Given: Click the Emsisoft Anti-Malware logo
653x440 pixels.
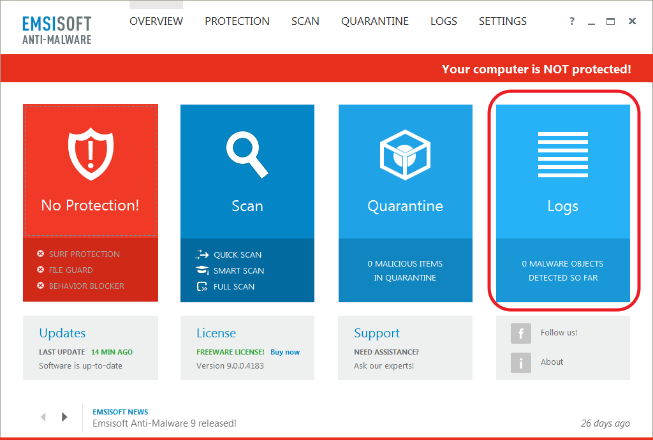Looking at the screenshot, I should tap(57, 30).
